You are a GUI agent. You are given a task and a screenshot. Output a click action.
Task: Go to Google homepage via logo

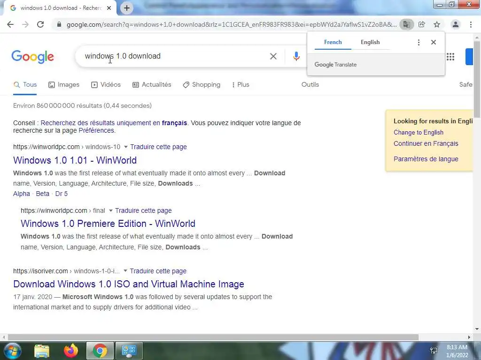point(33,57)
